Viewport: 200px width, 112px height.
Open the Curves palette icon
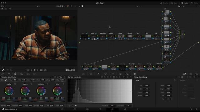[x=83, y=74]
